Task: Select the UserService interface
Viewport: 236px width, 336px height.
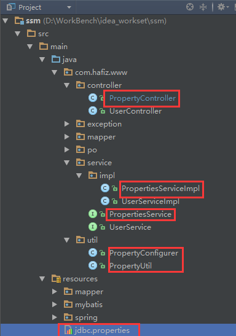Action: [130, 227]
